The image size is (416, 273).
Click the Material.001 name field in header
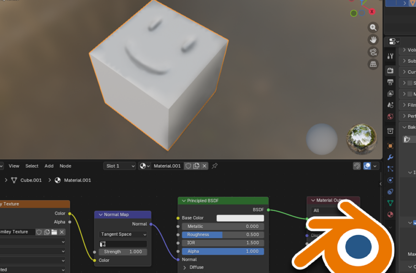tap(167, 166)
